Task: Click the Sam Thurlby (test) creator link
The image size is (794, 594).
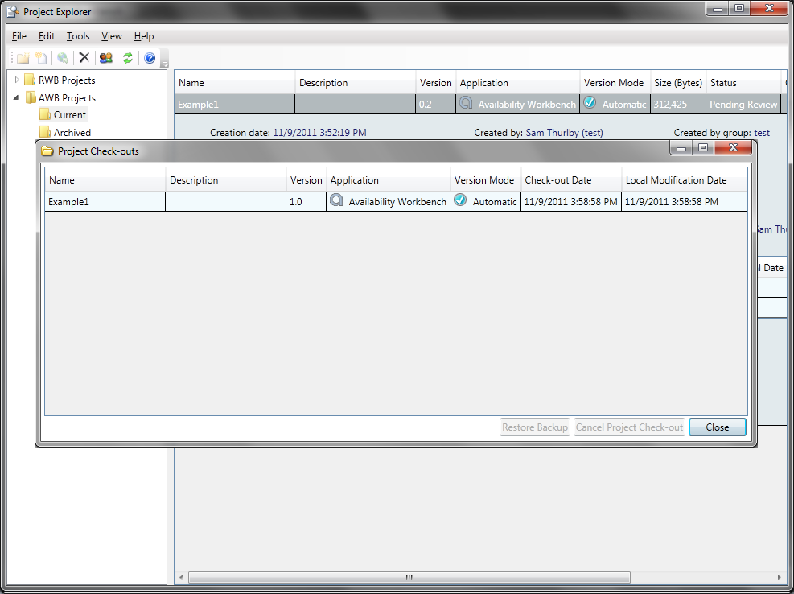Action: 564,133
